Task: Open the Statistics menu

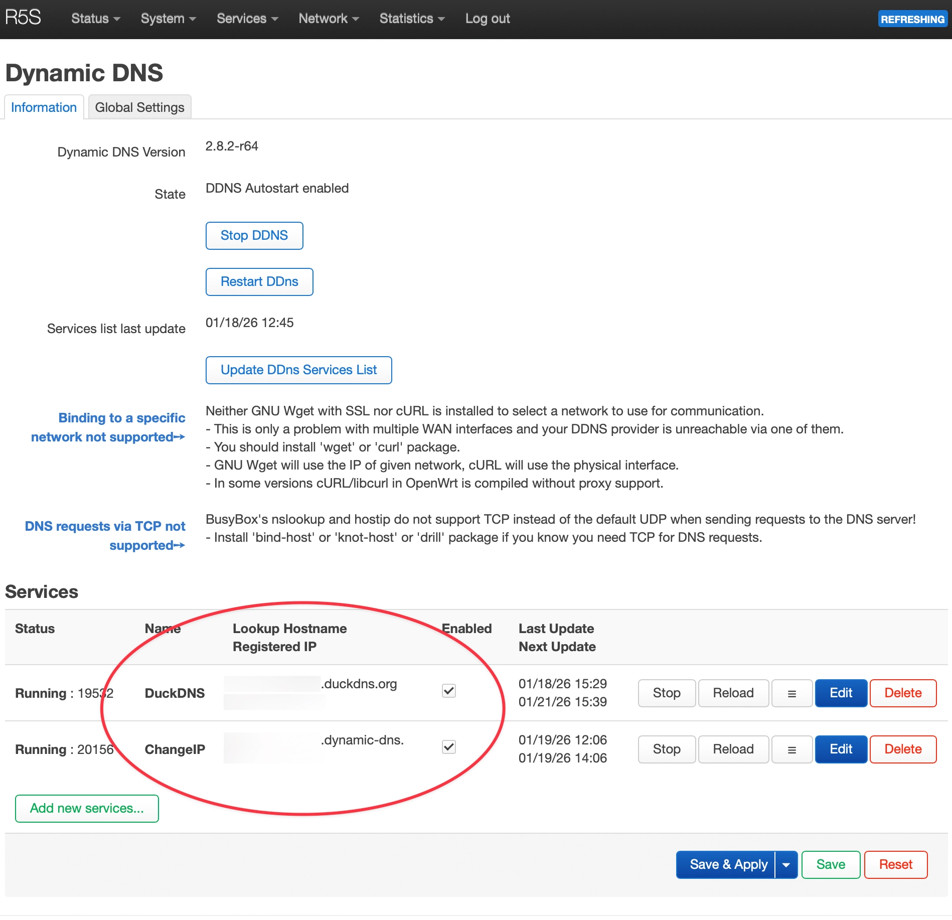Action: click(412, 19)
